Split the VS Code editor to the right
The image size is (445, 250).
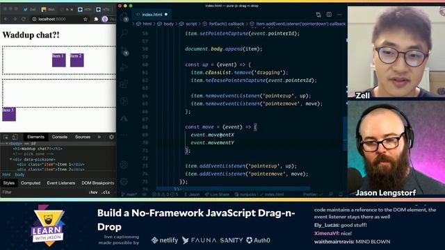point(329,15)
